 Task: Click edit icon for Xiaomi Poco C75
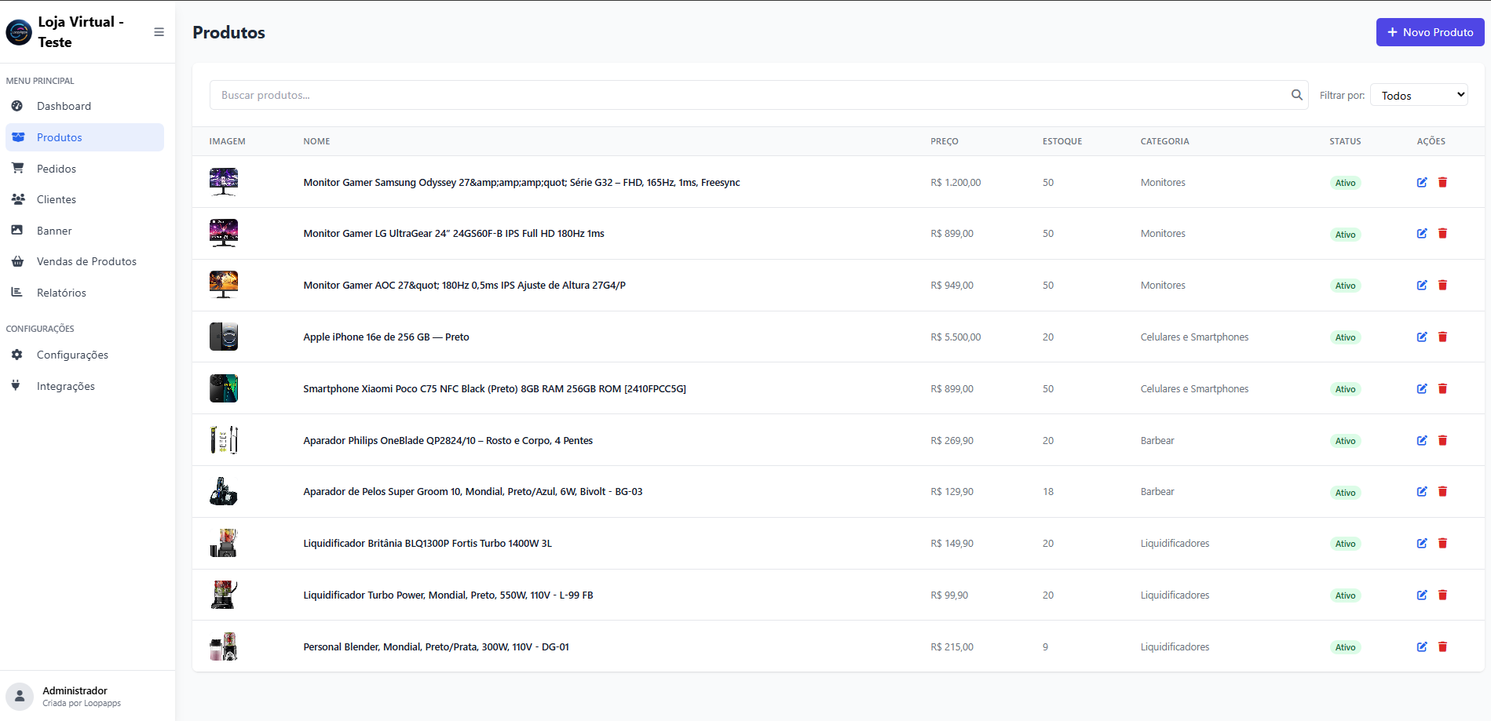click(1421, 389)
